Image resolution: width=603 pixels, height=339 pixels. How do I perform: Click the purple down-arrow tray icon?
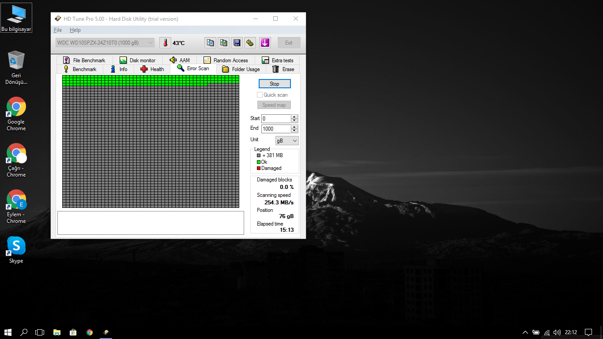point(265,43)
